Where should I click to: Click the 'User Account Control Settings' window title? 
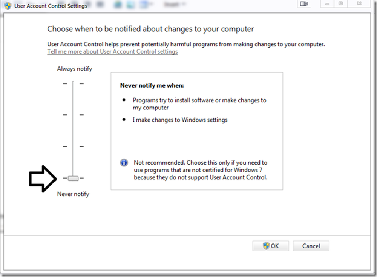pyautogui.click(x=51, y=6)
